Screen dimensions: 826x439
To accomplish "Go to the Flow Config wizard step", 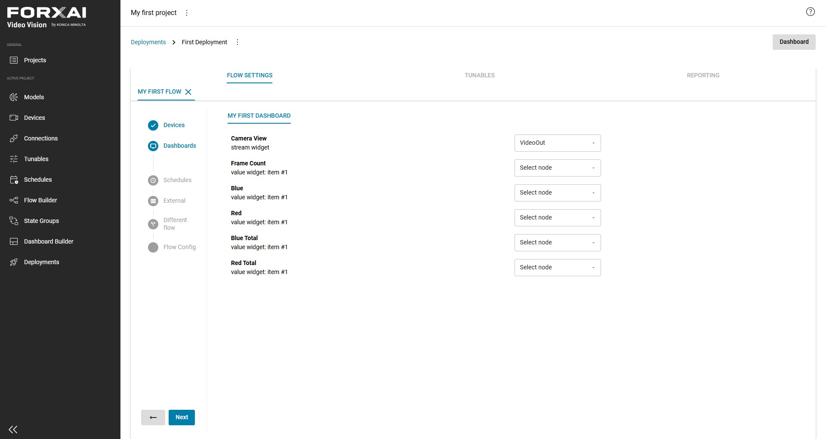I will click(179, 247).
